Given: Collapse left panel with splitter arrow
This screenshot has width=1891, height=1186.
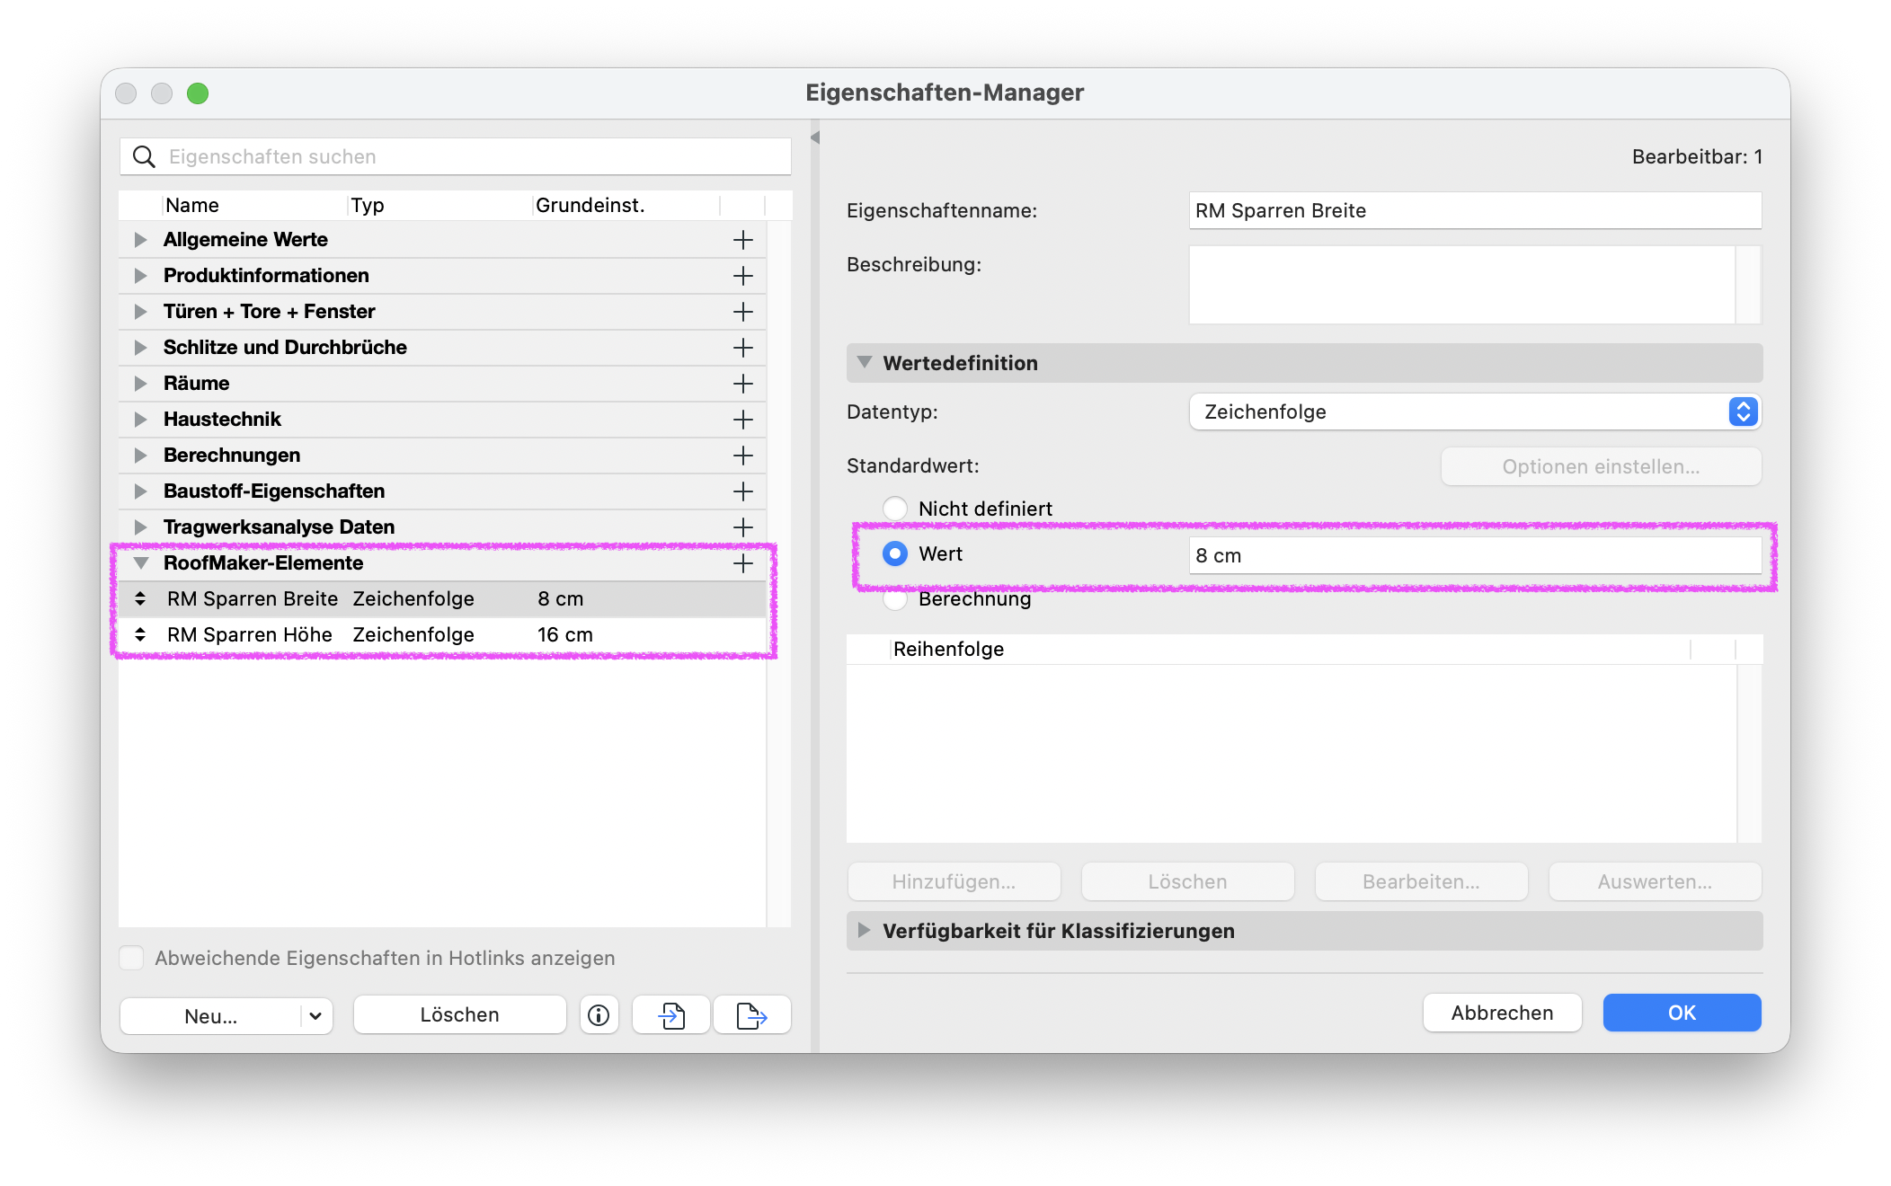Looking at the screenshot, I should tap(815, 137).
